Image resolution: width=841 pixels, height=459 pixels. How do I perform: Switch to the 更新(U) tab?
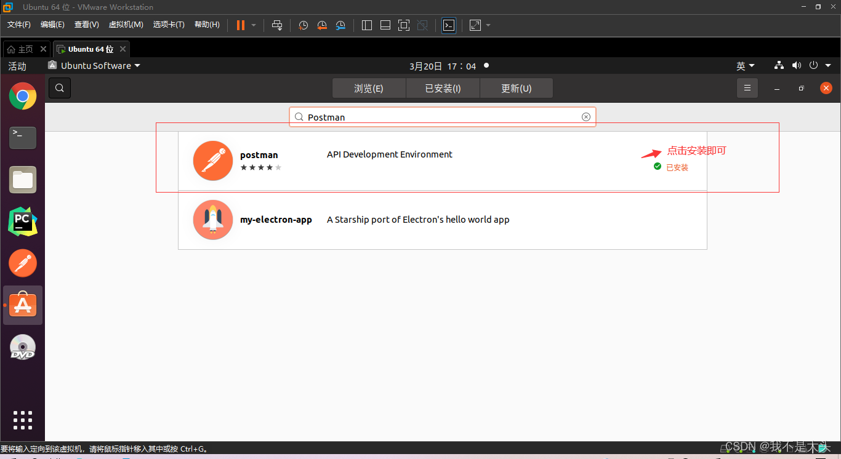coord(517,89)
